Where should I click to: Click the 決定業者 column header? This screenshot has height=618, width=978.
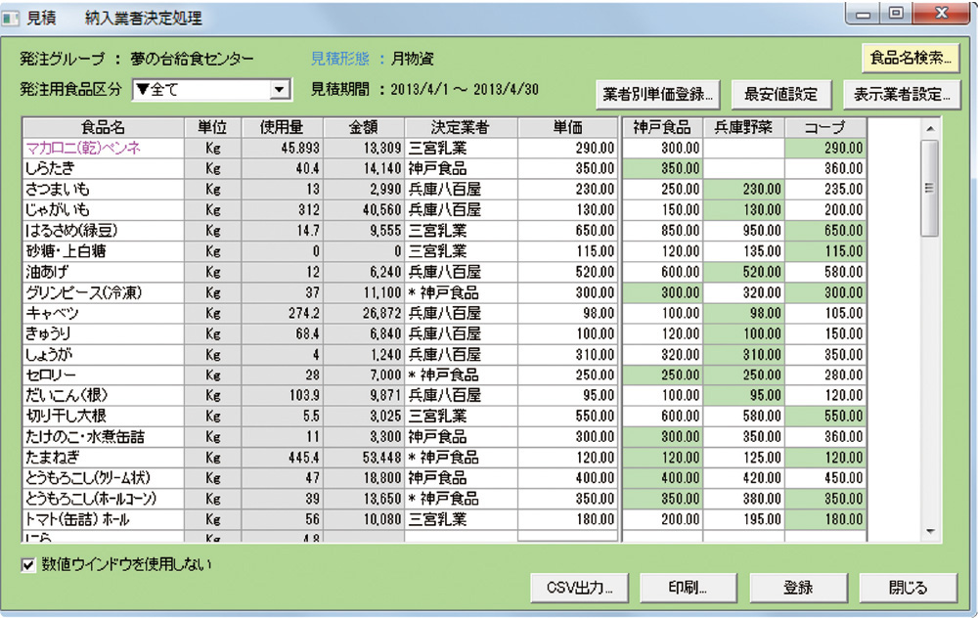click(461, 128)
